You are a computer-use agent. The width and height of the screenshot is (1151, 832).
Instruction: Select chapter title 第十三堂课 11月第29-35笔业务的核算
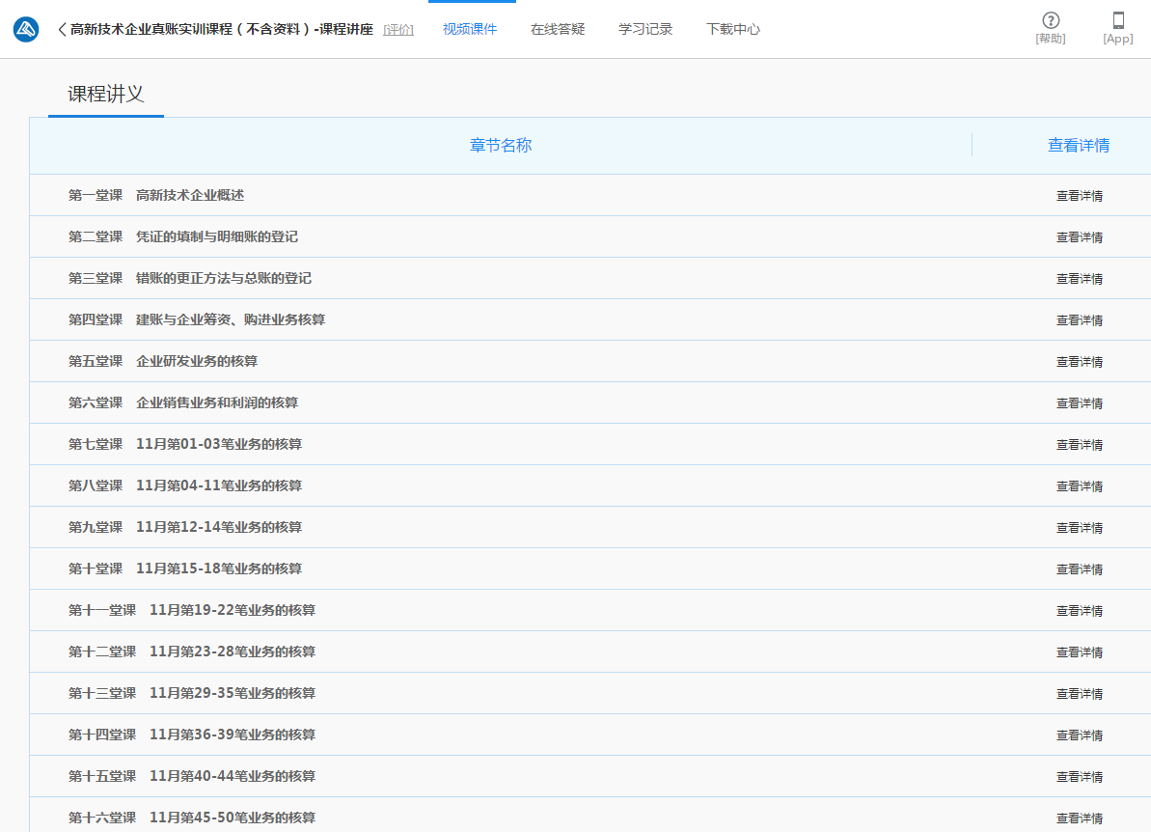tap(192, 693)
